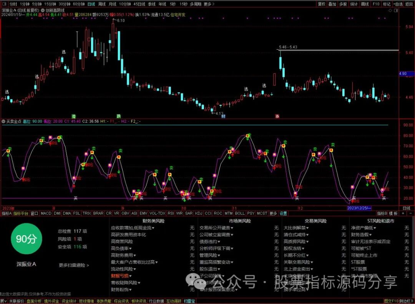Select the BOLL indicator tab
The width and height of the screenshot is (415, 304).
click(x=240, y=213)
